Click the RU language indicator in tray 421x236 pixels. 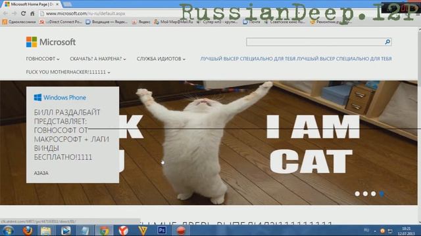pos(366,230)
